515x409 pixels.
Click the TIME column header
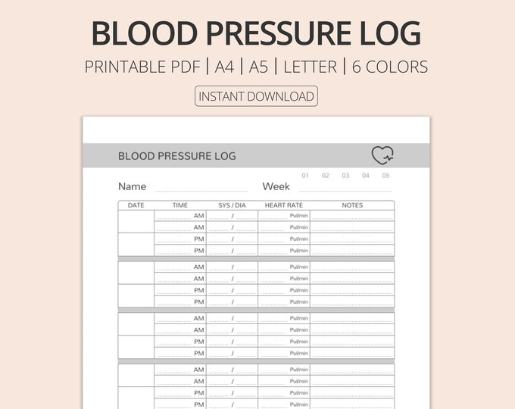point(180,205)
